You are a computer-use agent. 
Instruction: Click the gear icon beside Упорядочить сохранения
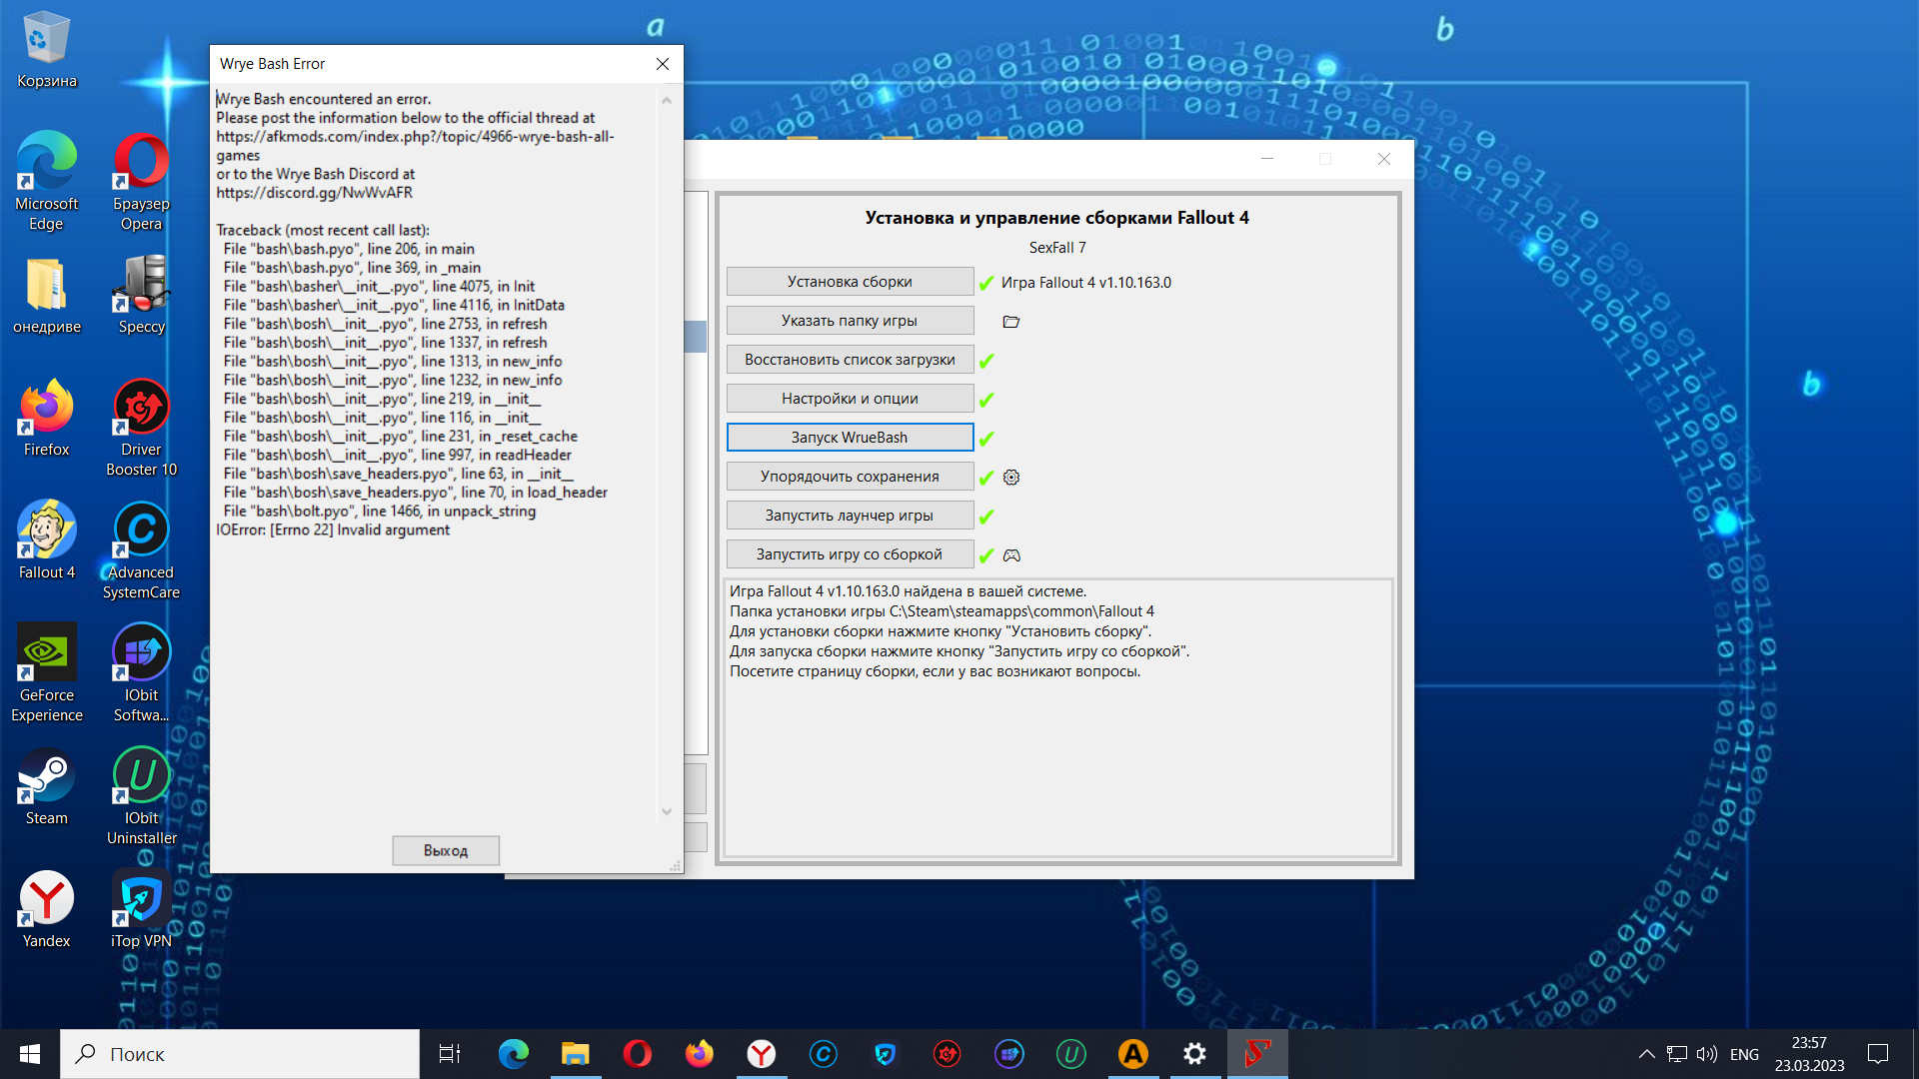tap(1011, 478)
